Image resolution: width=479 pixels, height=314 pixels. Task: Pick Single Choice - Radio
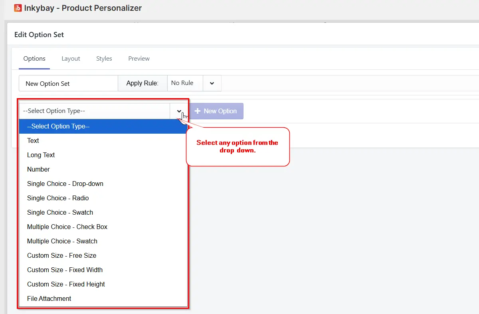[x=103, y=198]
